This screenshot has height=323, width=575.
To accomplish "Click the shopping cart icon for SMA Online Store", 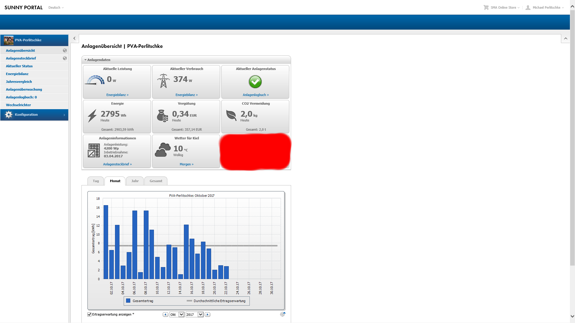I will coord(486,7).
